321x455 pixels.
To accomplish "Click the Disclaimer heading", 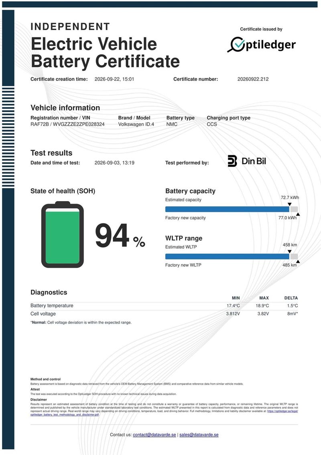I will (39, 399).
